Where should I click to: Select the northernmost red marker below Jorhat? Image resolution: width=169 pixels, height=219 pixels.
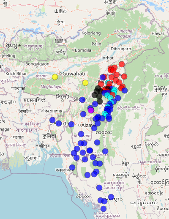[122, 64]
